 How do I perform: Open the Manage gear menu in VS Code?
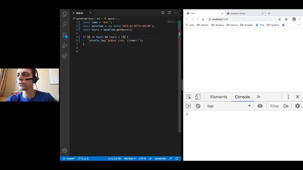pos(65,150)
